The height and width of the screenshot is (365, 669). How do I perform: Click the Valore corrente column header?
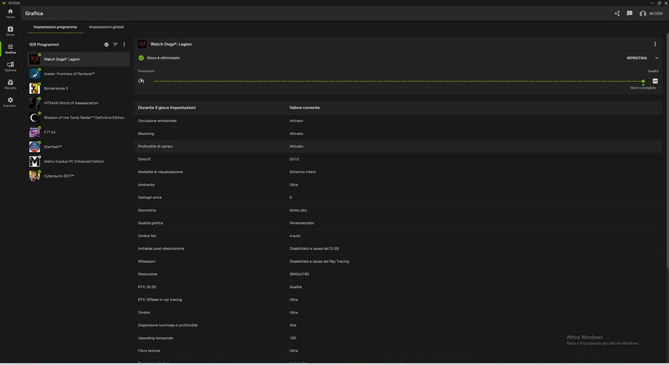tap(305, 108)
